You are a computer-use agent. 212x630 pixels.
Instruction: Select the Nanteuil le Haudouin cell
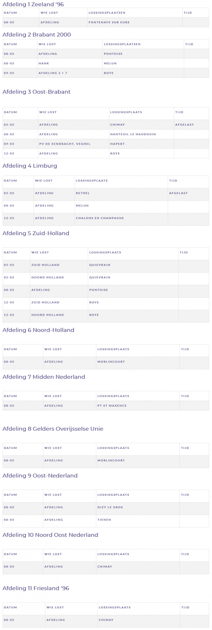pos(133,134)
